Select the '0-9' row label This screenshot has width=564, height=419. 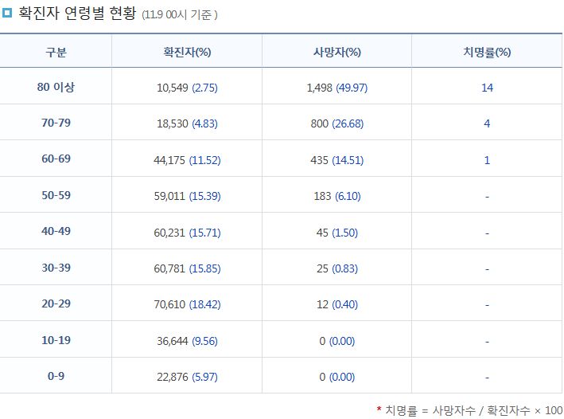click(x=56, y=376)
